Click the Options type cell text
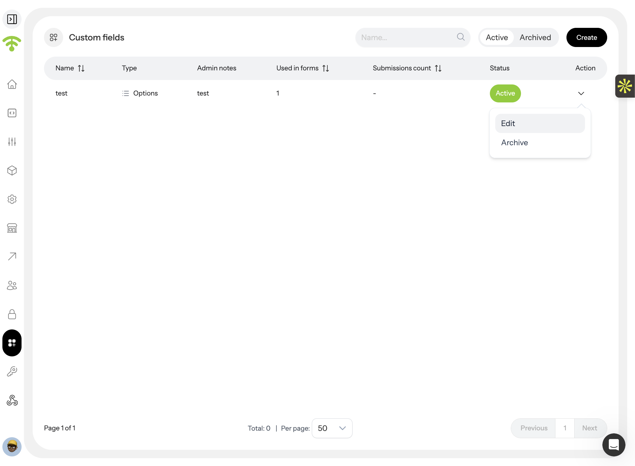 (145, 93)
